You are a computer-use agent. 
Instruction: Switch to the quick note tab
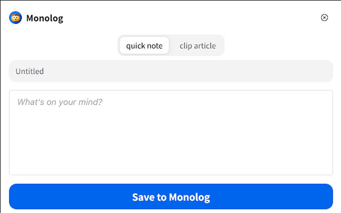[x=144, y=46]
